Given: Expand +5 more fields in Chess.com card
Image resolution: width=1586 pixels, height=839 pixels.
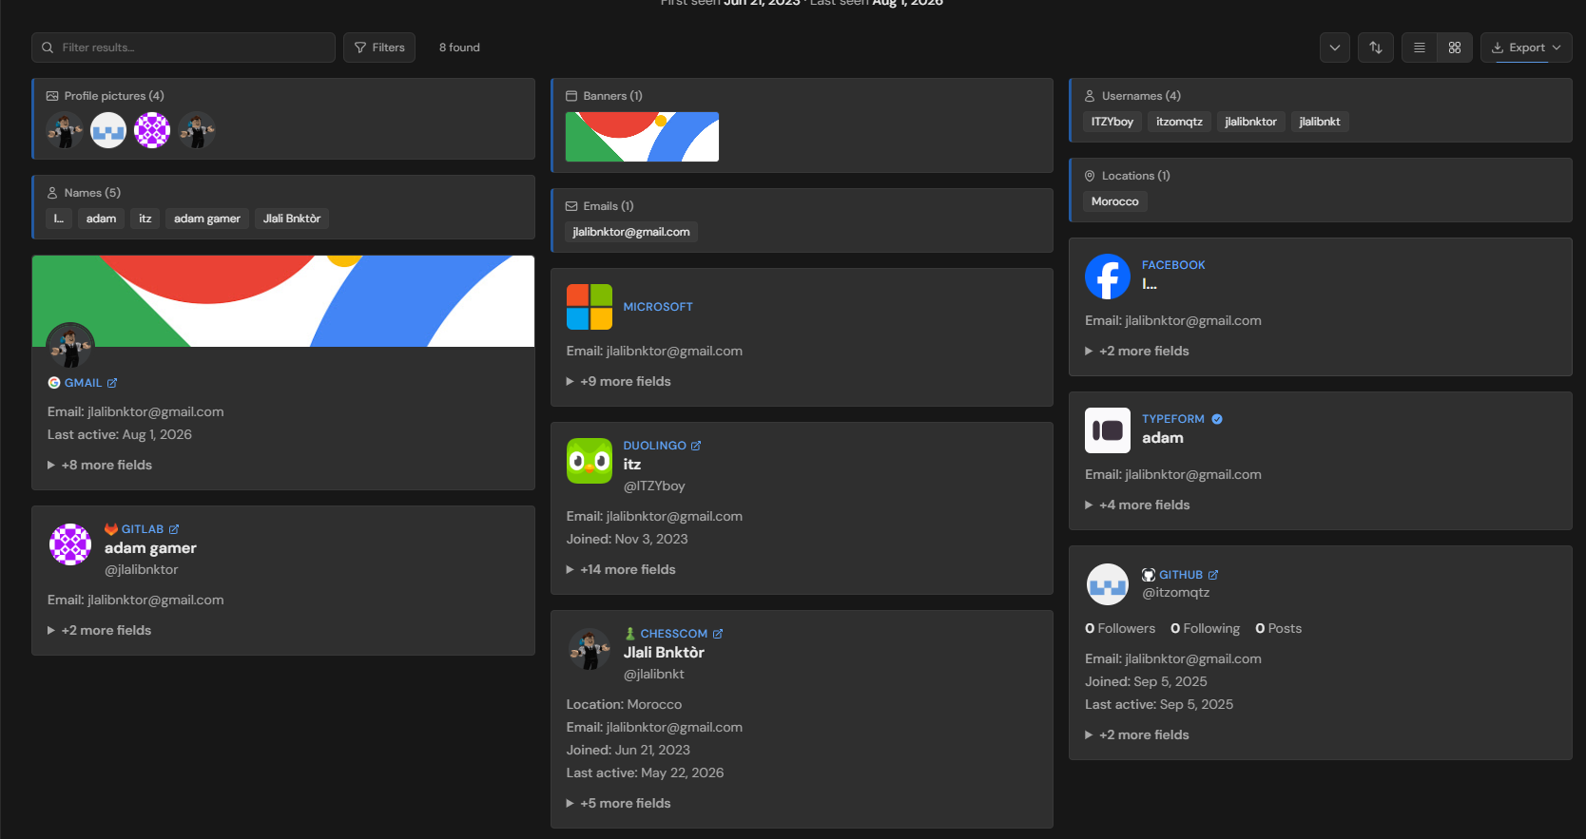Looking at the screenshot, I should click(x=619, y=803).
